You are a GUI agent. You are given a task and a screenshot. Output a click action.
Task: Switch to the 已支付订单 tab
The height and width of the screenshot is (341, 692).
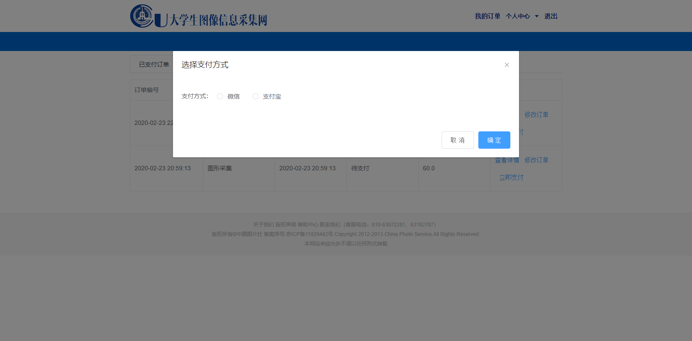(x=154, y=64)
